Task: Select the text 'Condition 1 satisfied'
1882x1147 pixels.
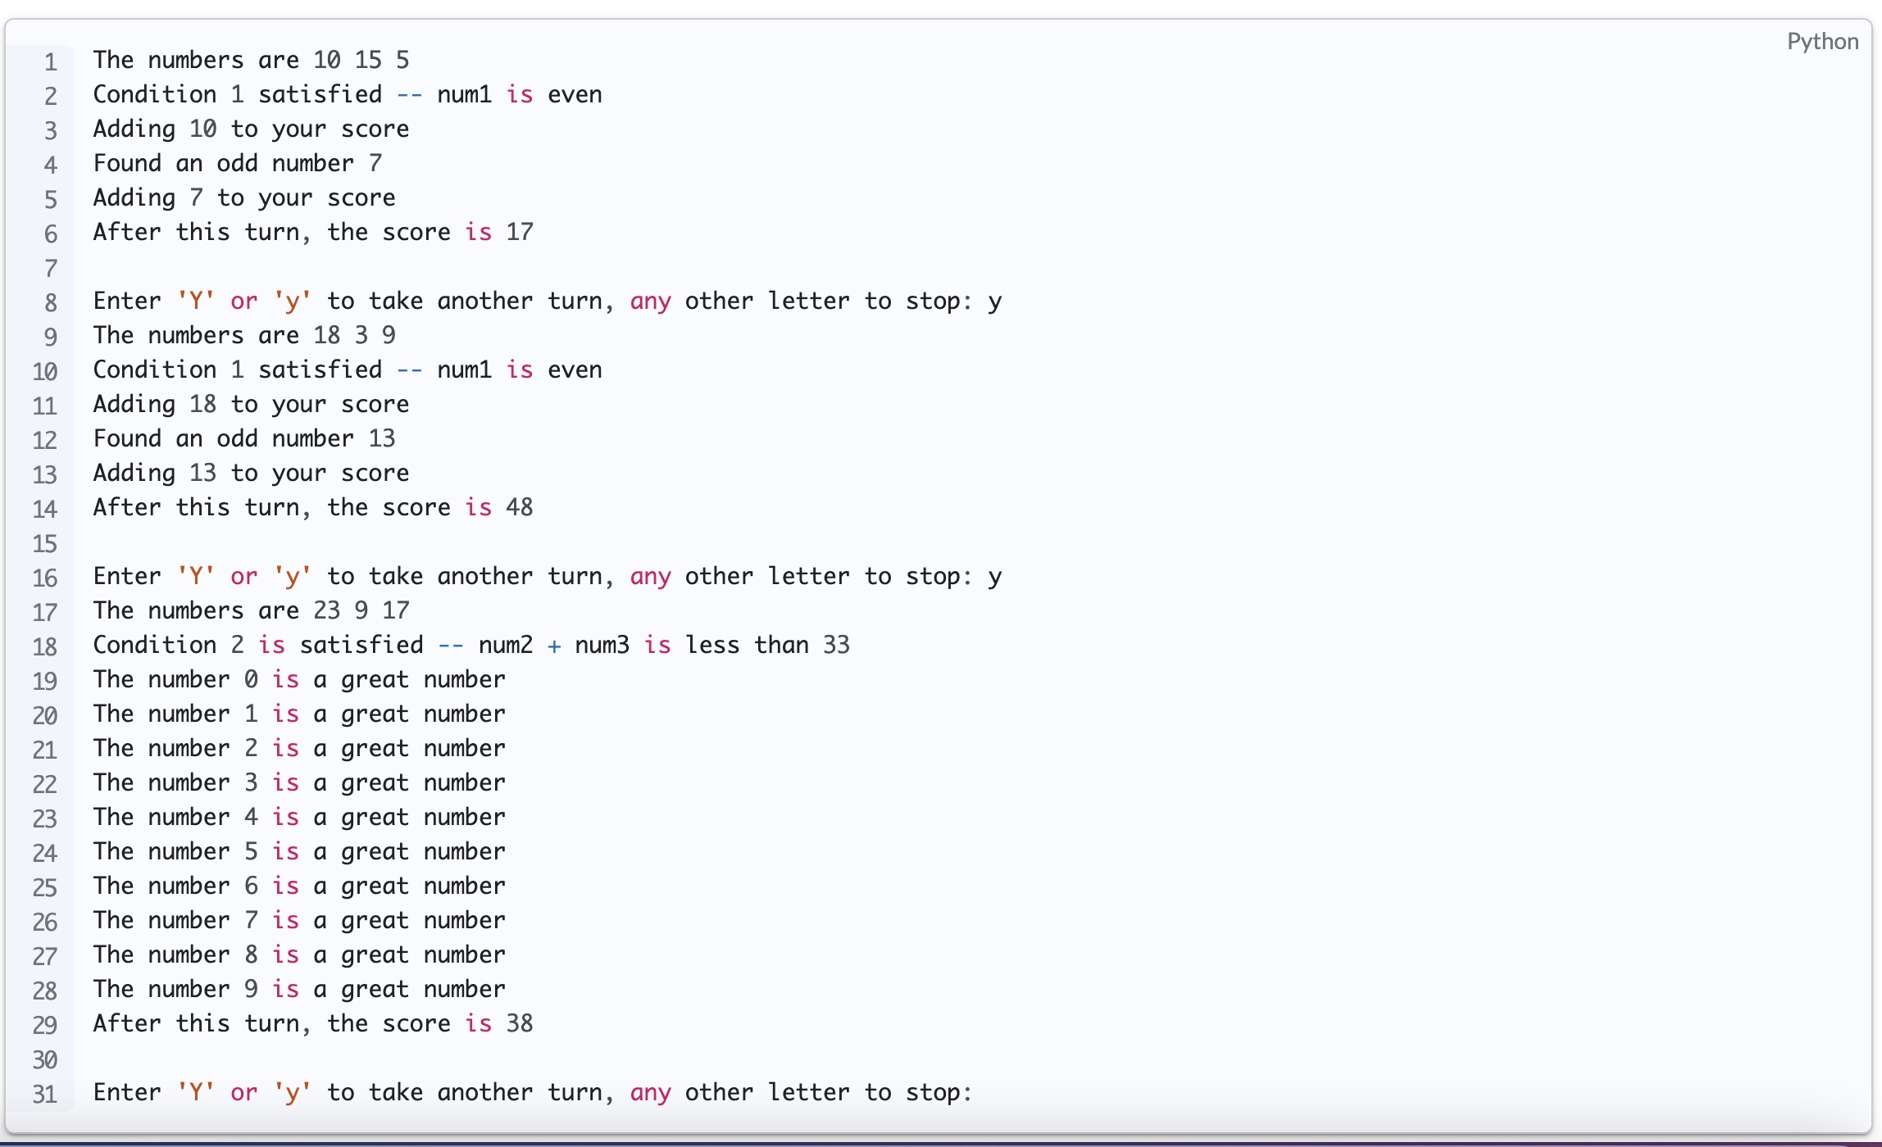Action: (238, 94)
